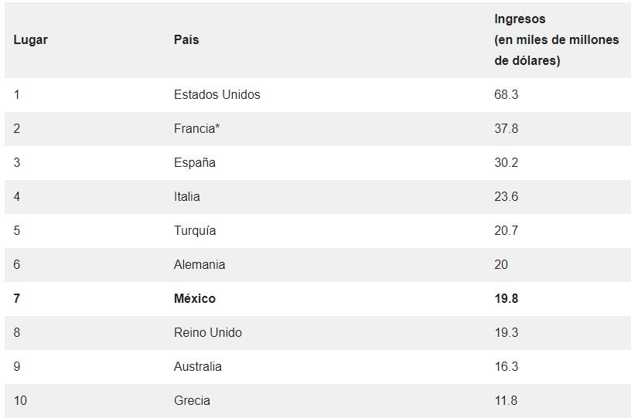Select the 'Estados Unidos' country cell
Image resolution: width=631 pixels, height=418 pixels.
pyautogui.click(x=217, y=95)
